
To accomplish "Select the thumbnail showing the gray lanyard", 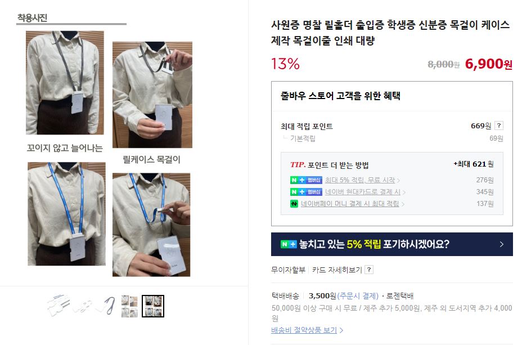I will click(x=106, y=306).
